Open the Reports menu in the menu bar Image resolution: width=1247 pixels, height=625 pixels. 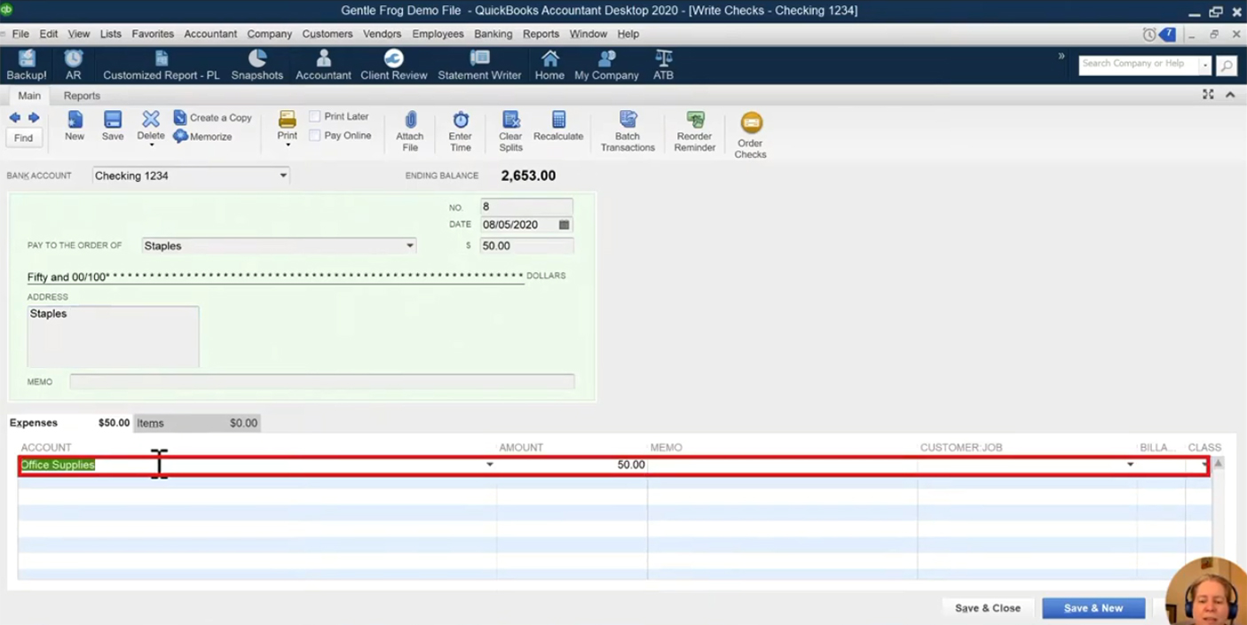[x=541, y=34]
